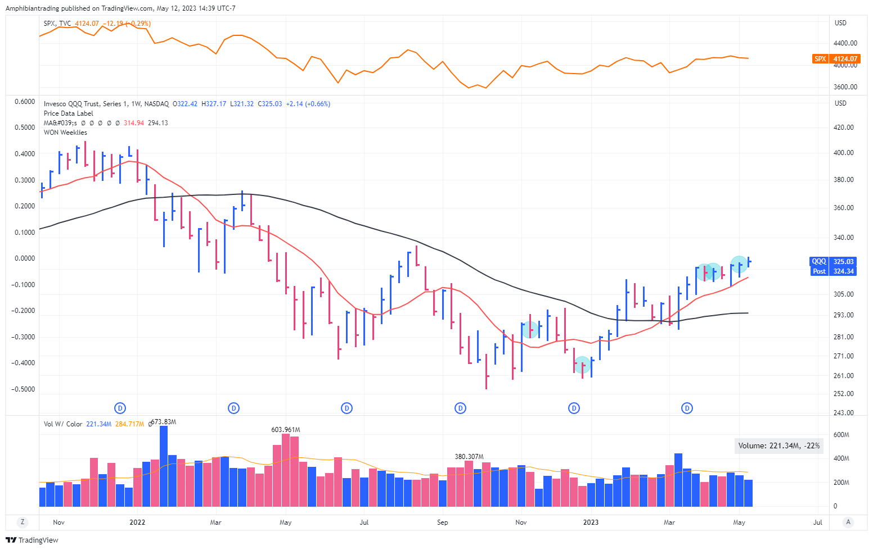
Task: Click the -0.5000 left axis label
Action: click(x=23, y=389)
